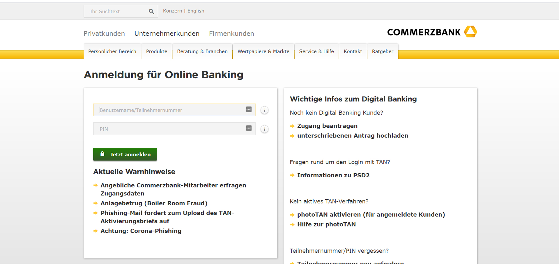Screen dimensions: 559x264
Task: Open Anlagebetrug (Boiler Room Fraud) warning
Action: (154, 203)
